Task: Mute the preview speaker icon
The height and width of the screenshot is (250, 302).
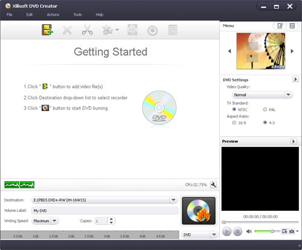Action: pyautogui.click(x=249, y=231)
